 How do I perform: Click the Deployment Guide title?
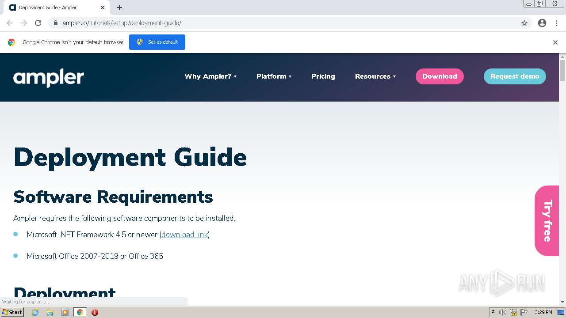click(130, 157)
